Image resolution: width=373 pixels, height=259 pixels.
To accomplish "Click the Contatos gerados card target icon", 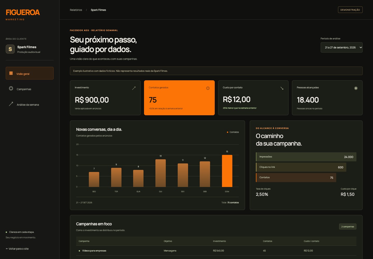I will [x=208, y=88].
